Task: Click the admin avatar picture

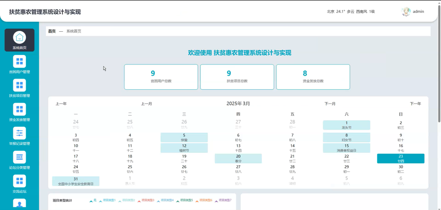Action: pyautogui.click(x=406, y=12)
